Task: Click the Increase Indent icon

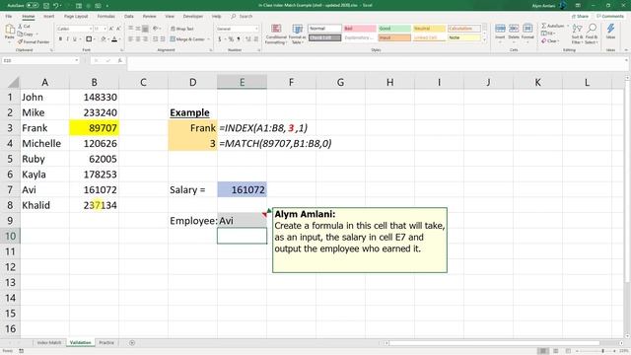Action: (x=163, y=39)
